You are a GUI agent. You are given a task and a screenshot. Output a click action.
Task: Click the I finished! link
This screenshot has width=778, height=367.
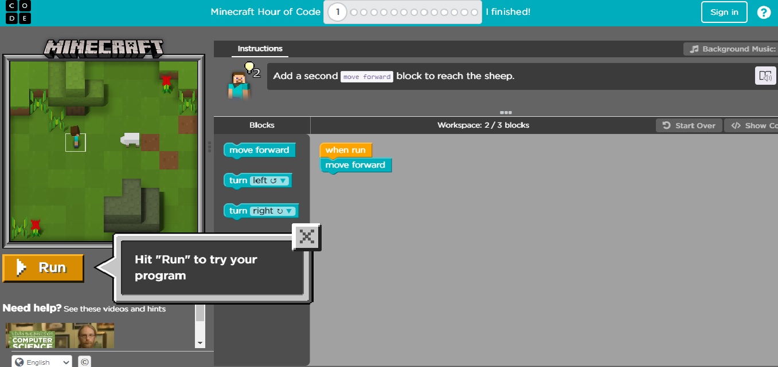pos(508,11)
